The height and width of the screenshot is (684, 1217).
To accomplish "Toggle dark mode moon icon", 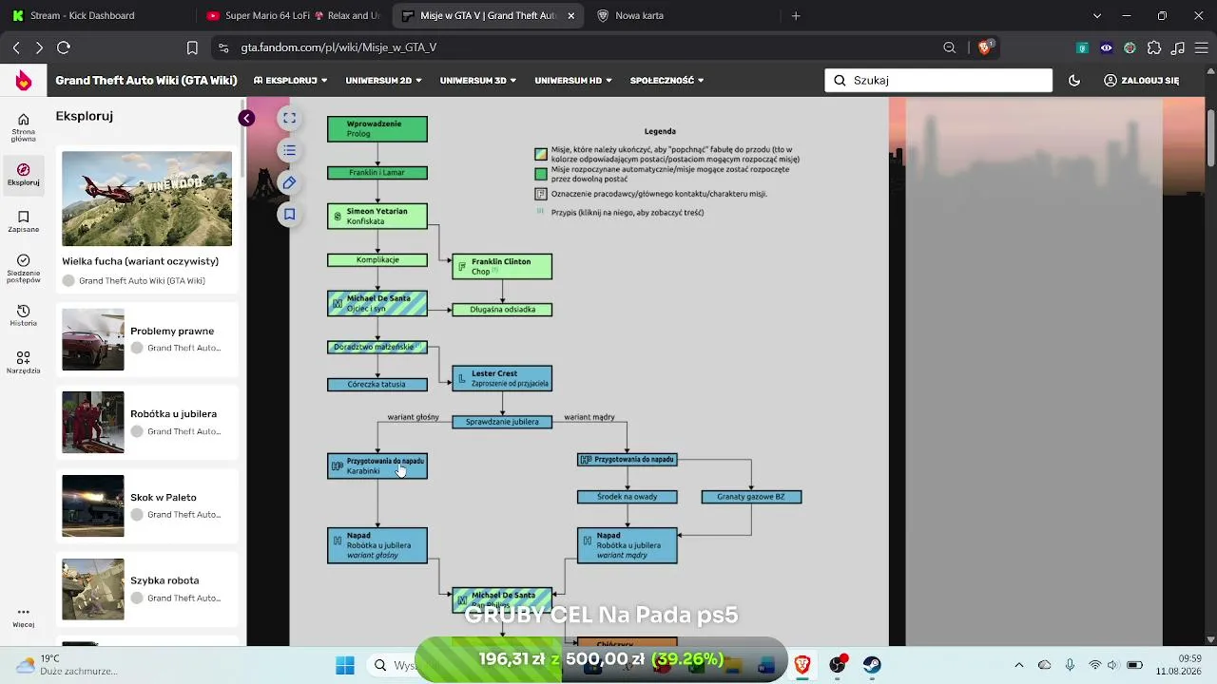I will [x=1074, y=81].
